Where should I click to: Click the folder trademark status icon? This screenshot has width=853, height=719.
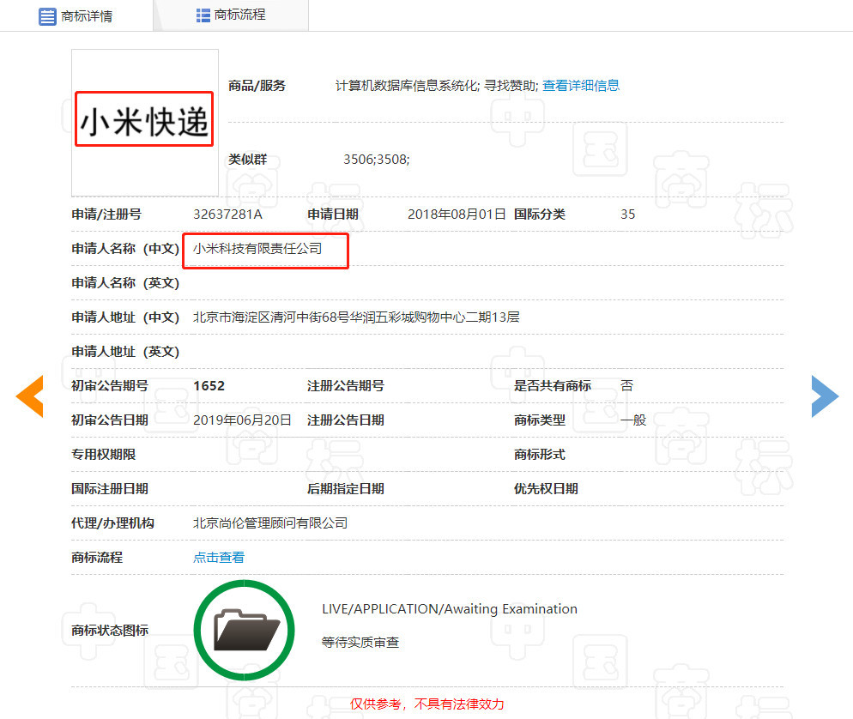(245, 631)
